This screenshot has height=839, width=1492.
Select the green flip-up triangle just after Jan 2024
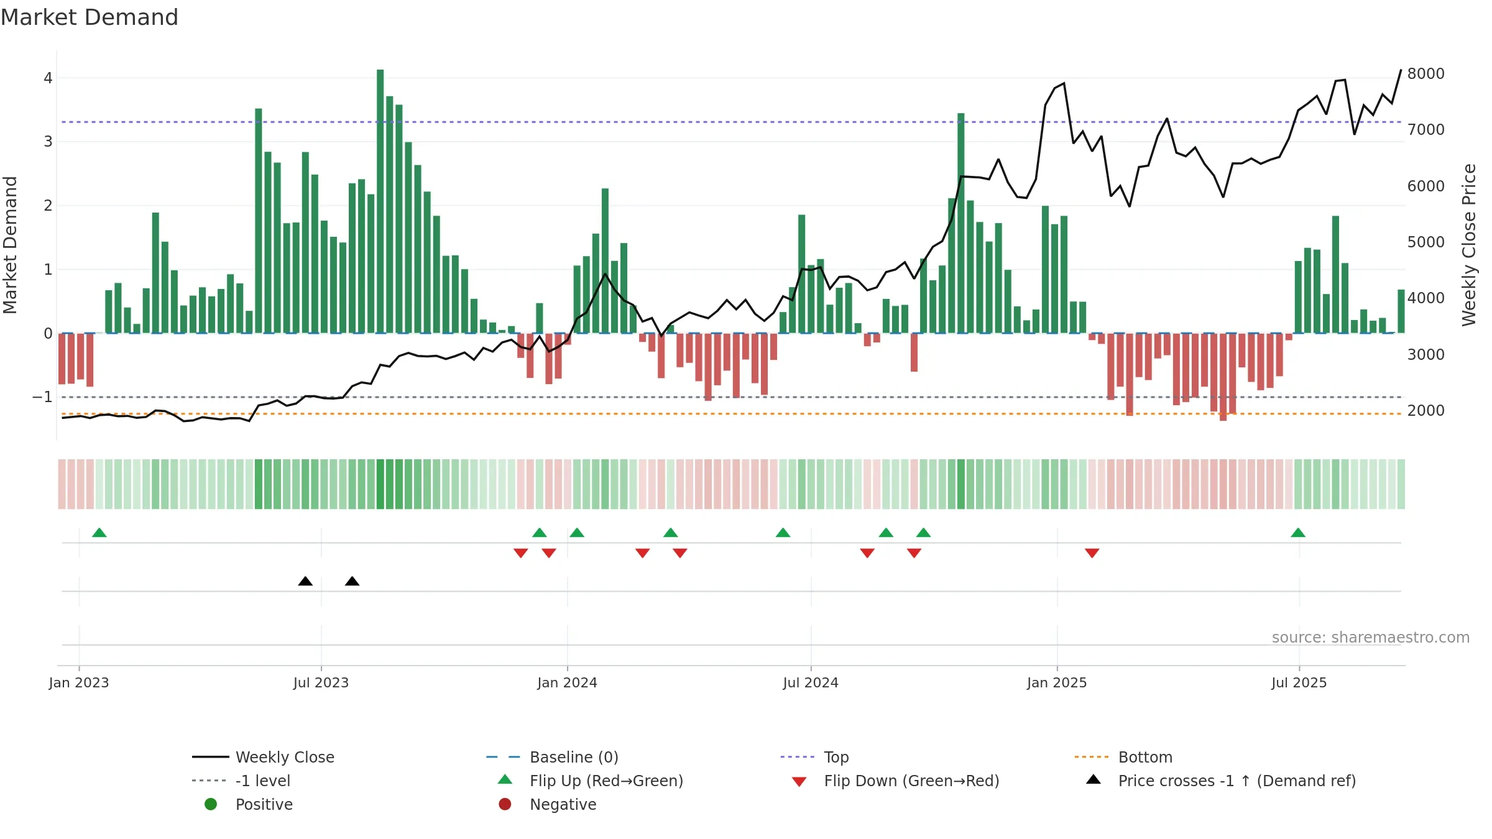click(x=577, y=533)
